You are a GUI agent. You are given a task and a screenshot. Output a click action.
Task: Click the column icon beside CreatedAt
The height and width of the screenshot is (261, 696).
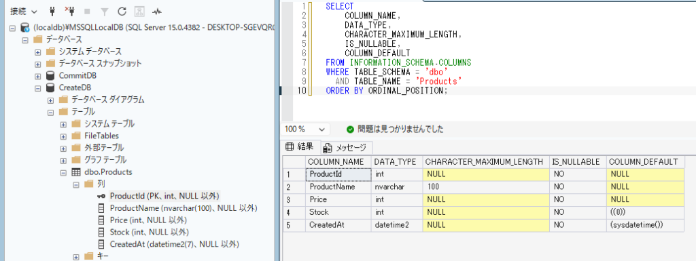click(x=101, y=244)
